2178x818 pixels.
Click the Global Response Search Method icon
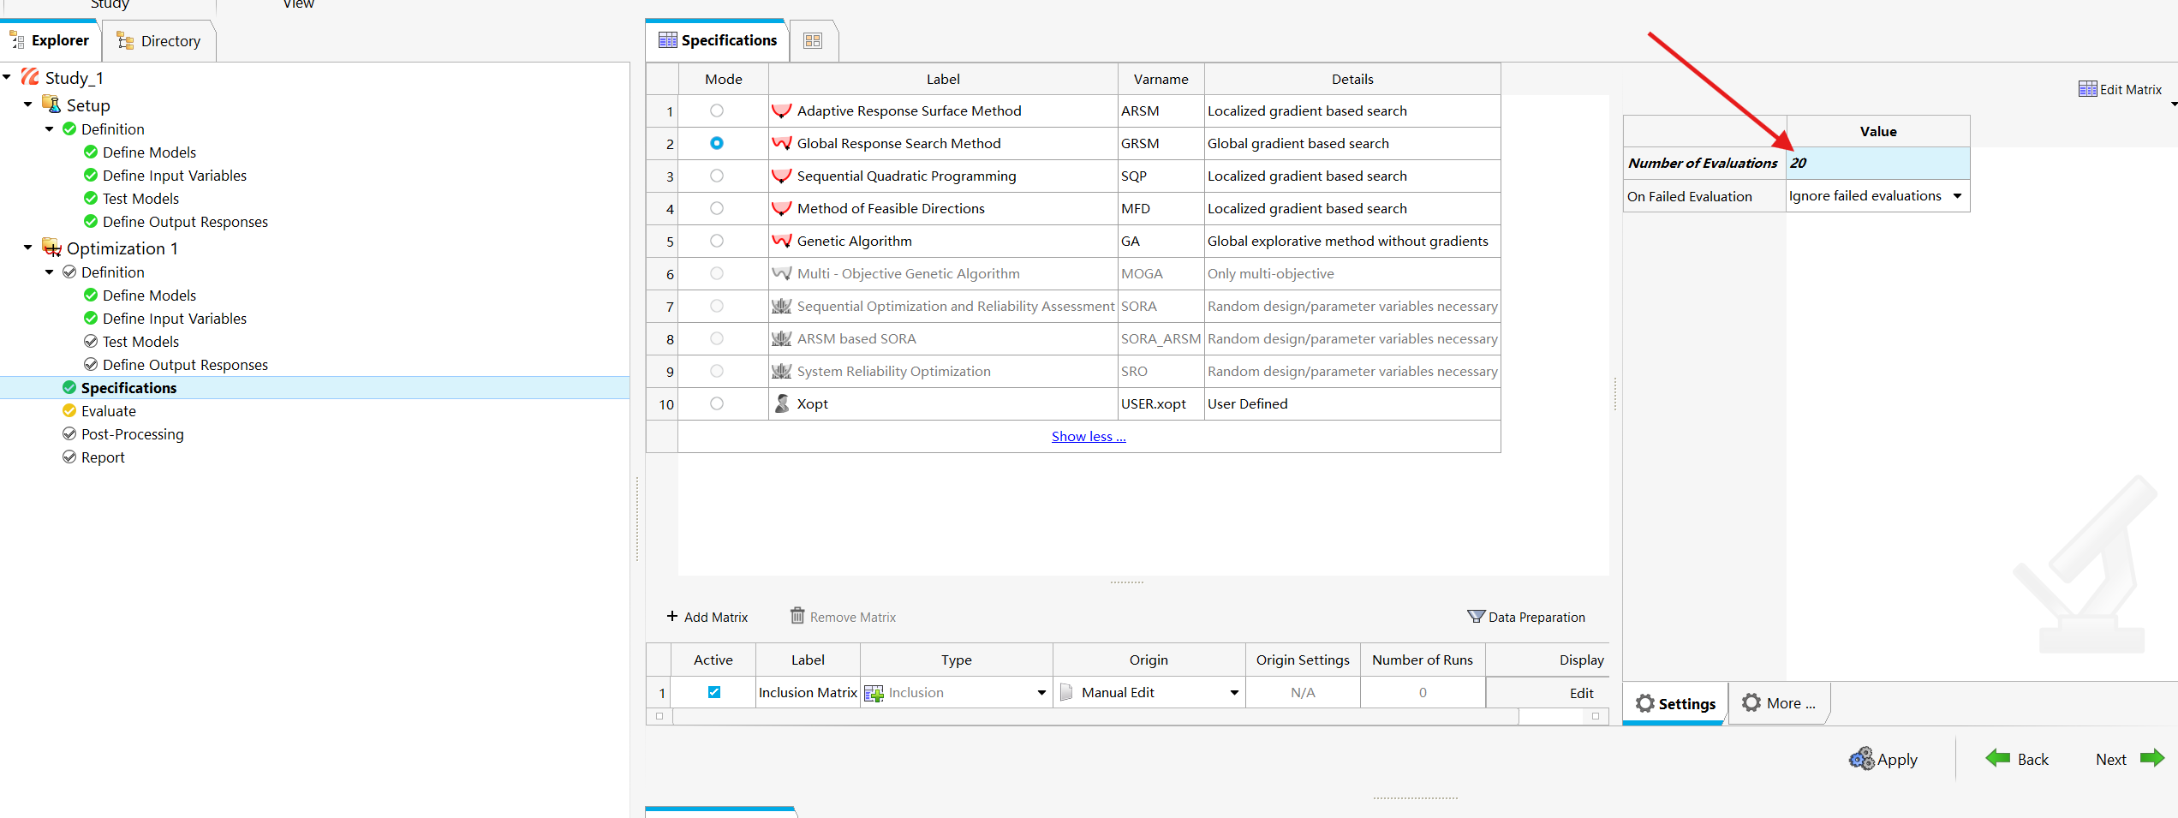pos(781,143)
